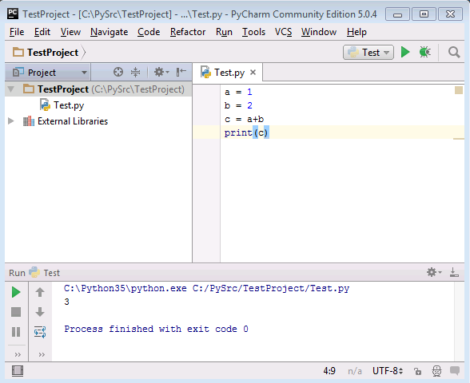Click the n/a line separator indicator

click(355, 371)
